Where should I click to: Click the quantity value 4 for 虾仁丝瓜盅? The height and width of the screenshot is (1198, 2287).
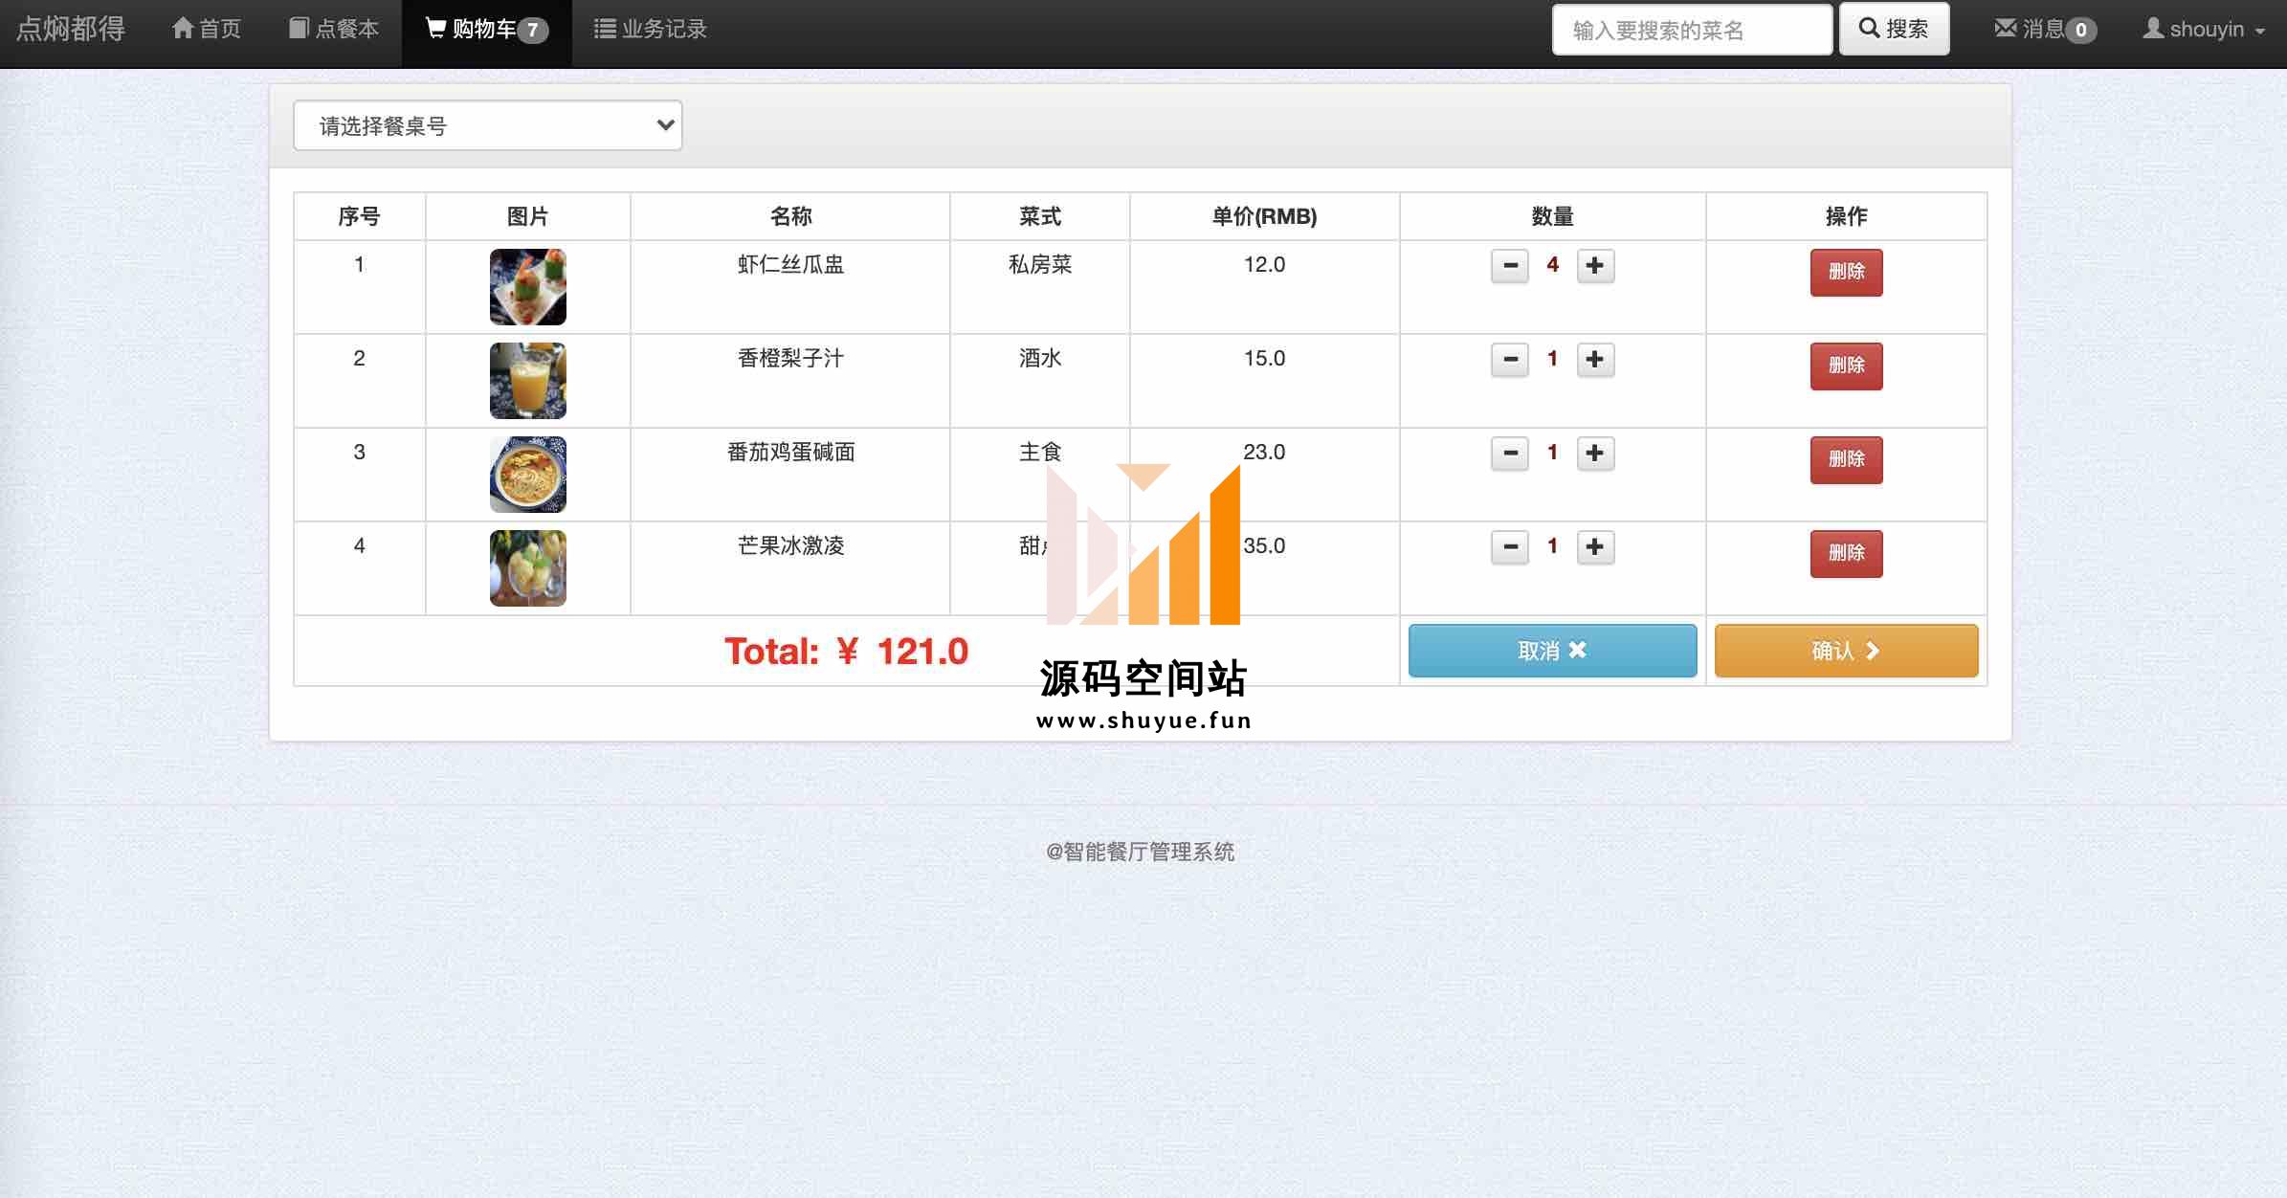coord(1552,265)
